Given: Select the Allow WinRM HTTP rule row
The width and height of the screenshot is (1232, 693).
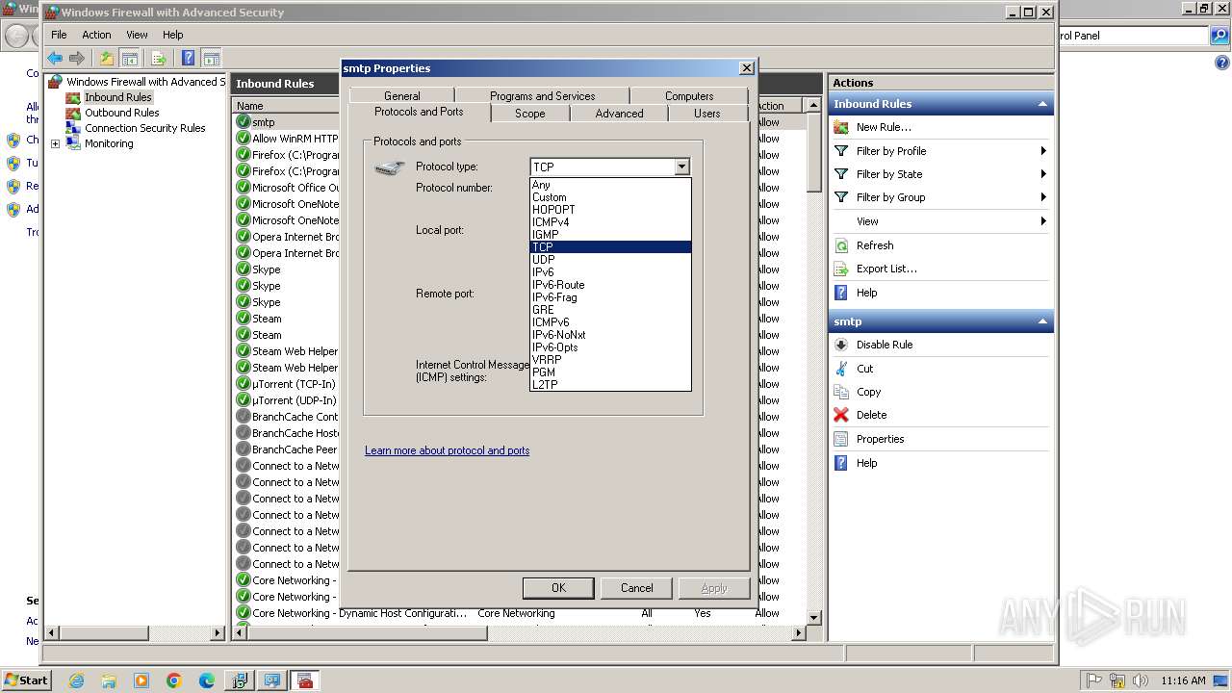Looking at the screenshot, I should click(288, 139).
